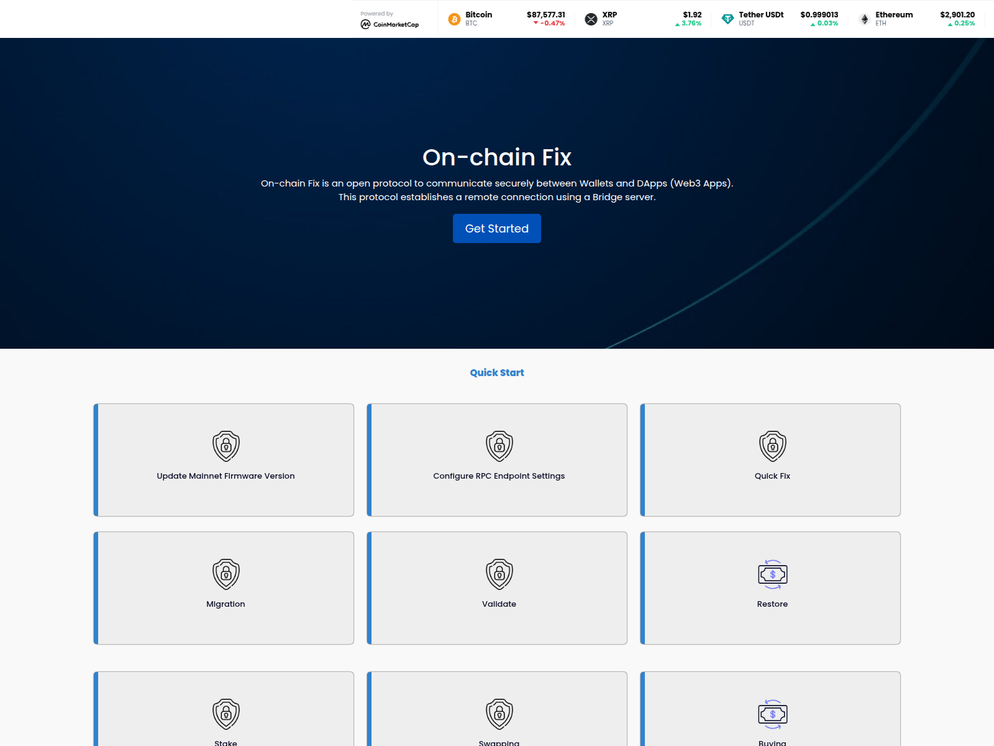Click the shield icon above Stake

pyautogui.click(x=226, y=714)
